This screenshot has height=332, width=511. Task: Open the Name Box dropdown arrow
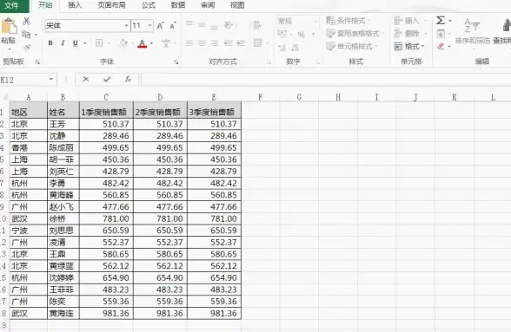click(x=51, y=80)
